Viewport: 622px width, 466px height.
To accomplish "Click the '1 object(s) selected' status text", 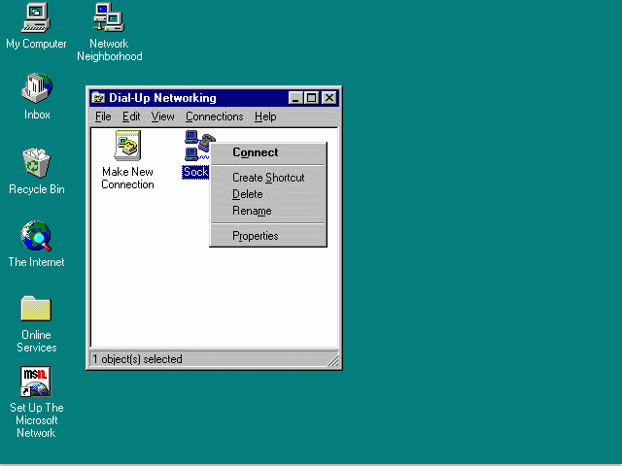I will (x=137, y=359).
